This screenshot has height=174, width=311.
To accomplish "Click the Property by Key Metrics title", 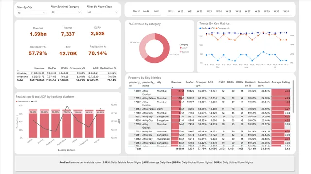I will pyautogui.click(x=145, y=78).
